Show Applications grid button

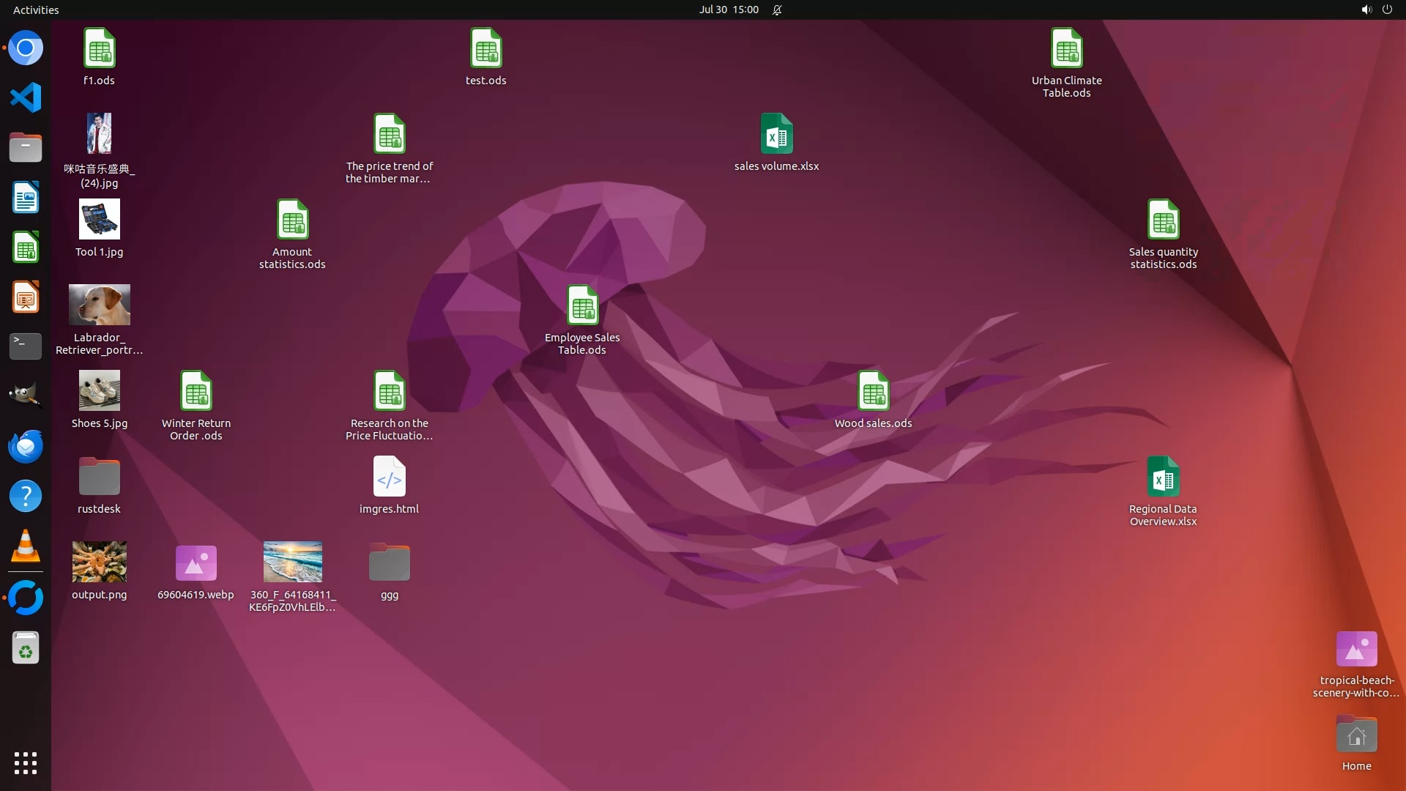tap(26, 762)
